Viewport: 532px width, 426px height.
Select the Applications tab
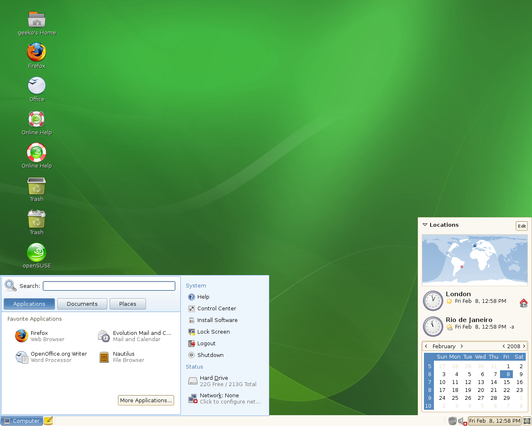tap(29, 304)
